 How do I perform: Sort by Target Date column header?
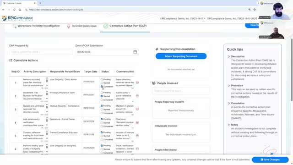pyautogui.click(x=91, y=71)
